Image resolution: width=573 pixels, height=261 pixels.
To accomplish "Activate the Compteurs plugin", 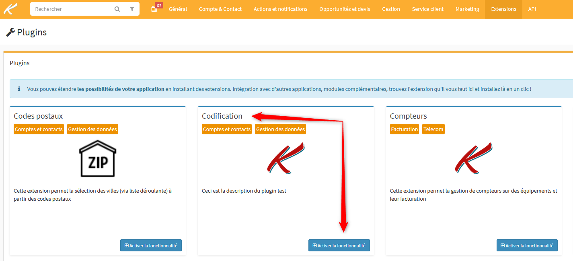I will coord(527,245).
